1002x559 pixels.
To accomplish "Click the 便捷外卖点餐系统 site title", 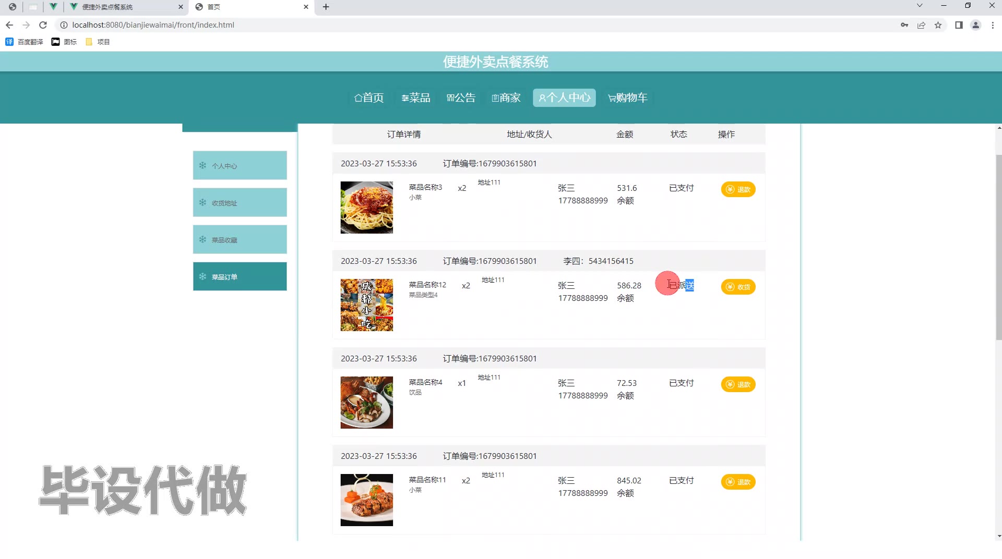I will pos(495,62).
